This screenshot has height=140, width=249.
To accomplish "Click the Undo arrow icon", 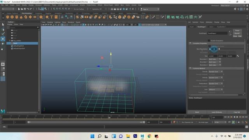I will point(28,9).
